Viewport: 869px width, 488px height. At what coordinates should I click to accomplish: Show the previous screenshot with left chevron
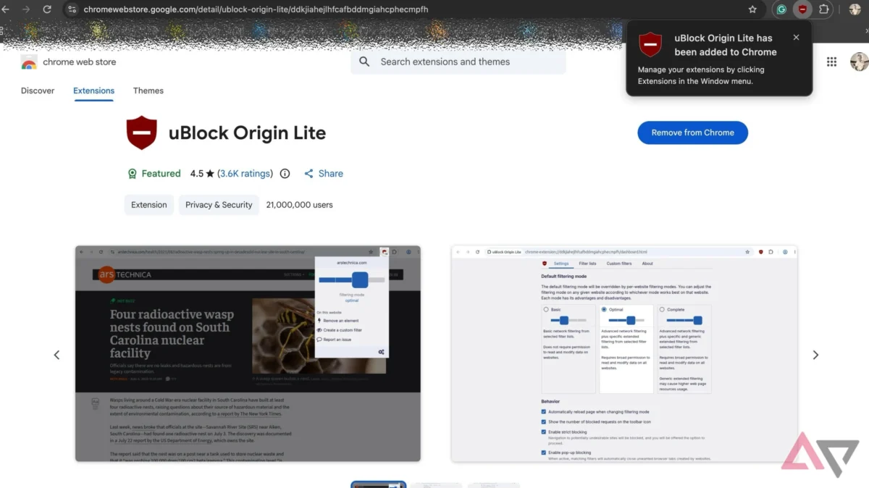(56, 355)
